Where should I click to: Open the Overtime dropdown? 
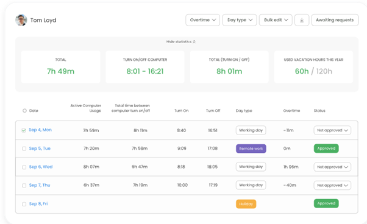click(202, 20)
